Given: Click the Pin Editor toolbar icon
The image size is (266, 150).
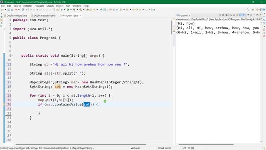Looking at the screenshot, I should coord(154,10).
